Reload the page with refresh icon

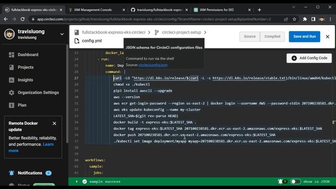click(23, 19)
